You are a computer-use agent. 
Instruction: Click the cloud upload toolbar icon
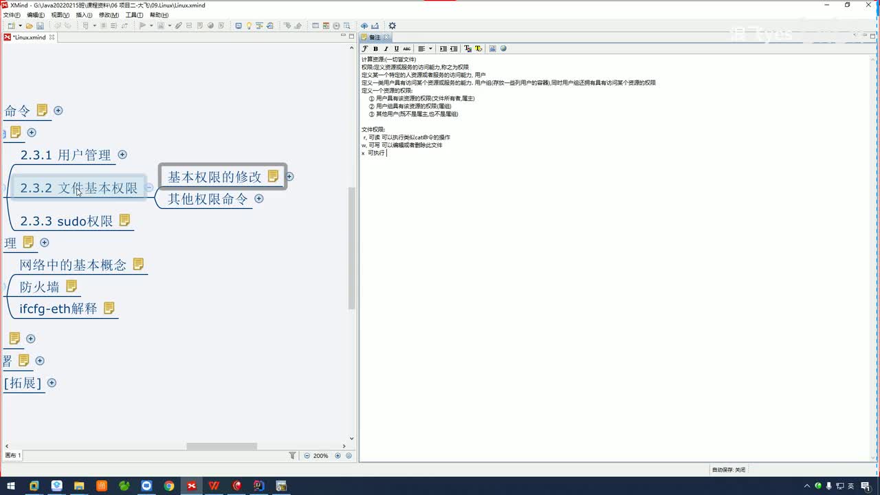click(364, 26)
